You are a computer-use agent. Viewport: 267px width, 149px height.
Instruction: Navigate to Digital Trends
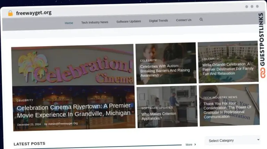(x=159, y=20)
